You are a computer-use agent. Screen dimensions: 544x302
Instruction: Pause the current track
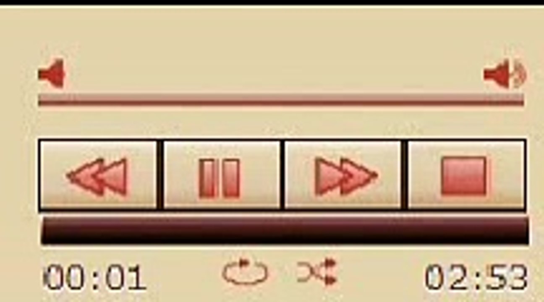pyautogui.click(x=221, y=175)
